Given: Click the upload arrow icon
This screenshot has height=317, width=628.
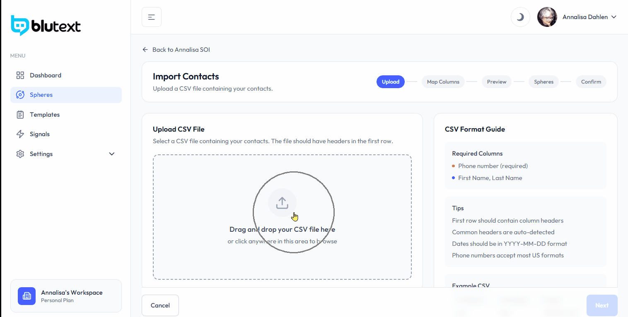Looking at the screenshot, I should coord(282,203).
